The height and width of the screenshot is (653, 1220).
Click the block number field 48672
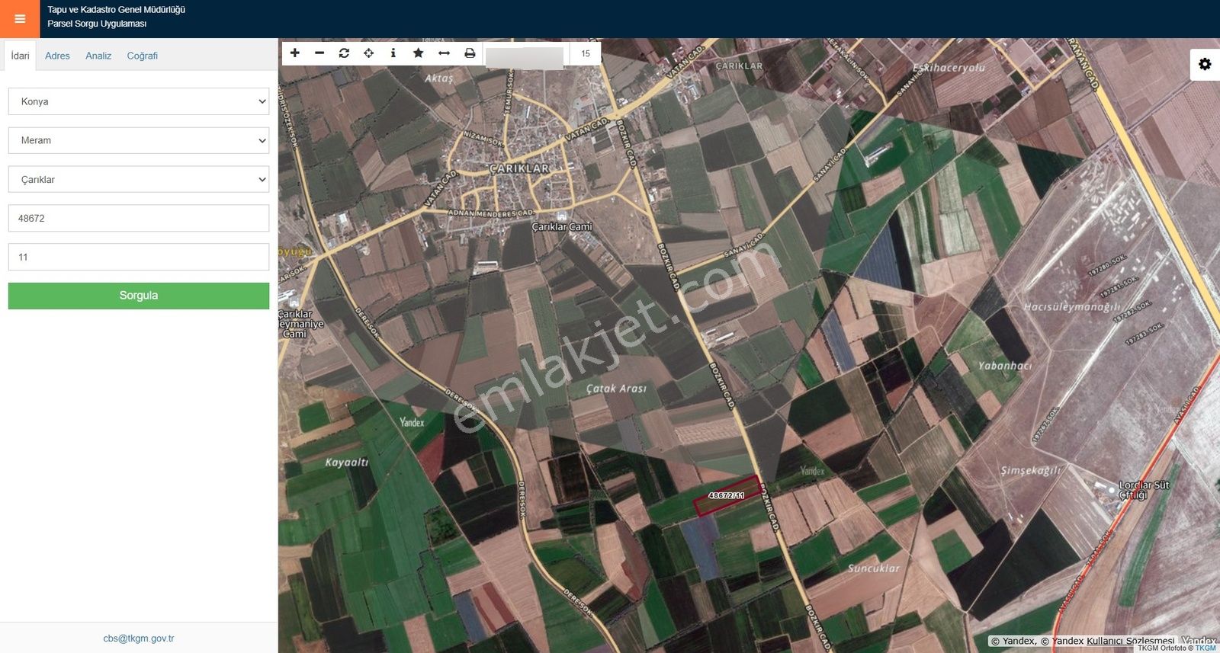(x=139, y=218)
